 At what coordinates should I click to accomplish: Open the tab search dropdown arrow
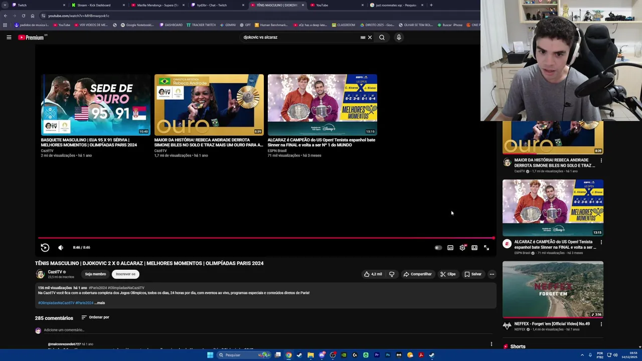pyautogui.click(x=5, y=5)
